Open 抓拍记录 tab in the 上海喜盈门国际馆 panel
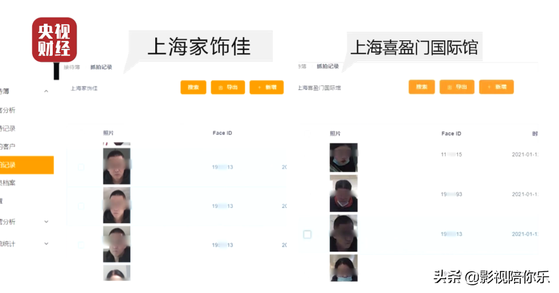559x293 pixels. (x=328, y=66)
